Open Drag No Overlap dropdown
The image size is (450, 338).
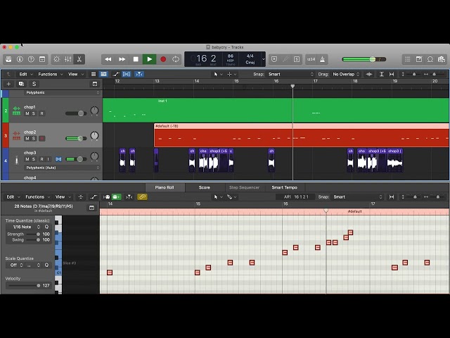[x=346, y=74]
